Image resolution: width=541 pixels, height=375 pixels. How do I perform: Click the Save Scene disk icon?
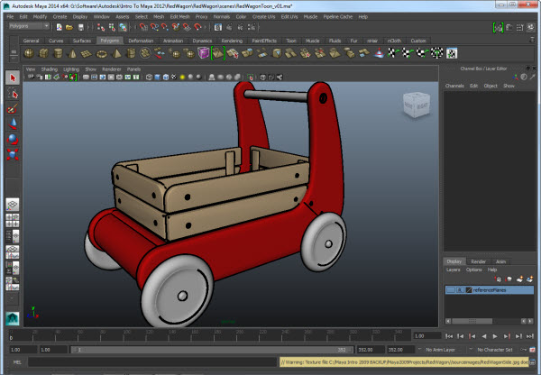81,27
